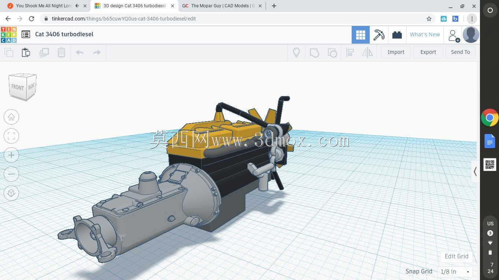Click the view cube RIGHT face
The height and width of the screenshot is (280, 499).
tap(32, 86)
